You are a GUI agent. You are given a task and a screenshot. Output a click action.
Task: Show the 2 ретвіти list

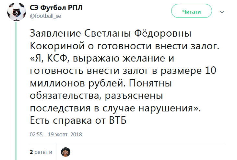point(41,152)
